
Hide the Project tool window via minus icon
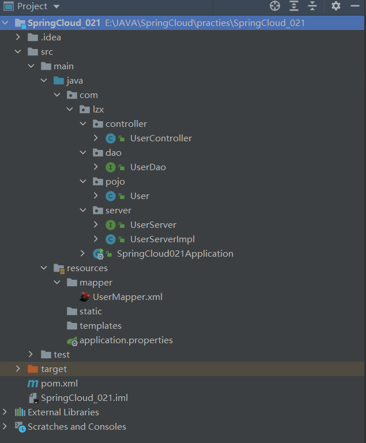pos(355,6)
